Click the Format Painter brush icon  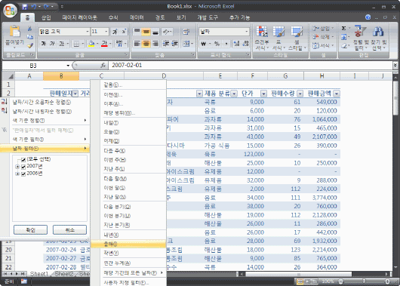coord(30,46)
